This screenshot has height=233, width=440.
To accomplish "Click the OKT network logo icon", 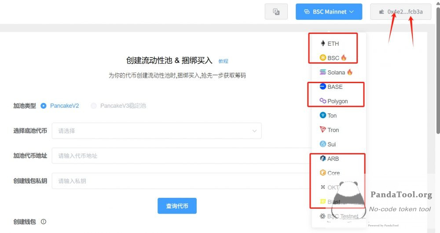I will coord(323,187).
